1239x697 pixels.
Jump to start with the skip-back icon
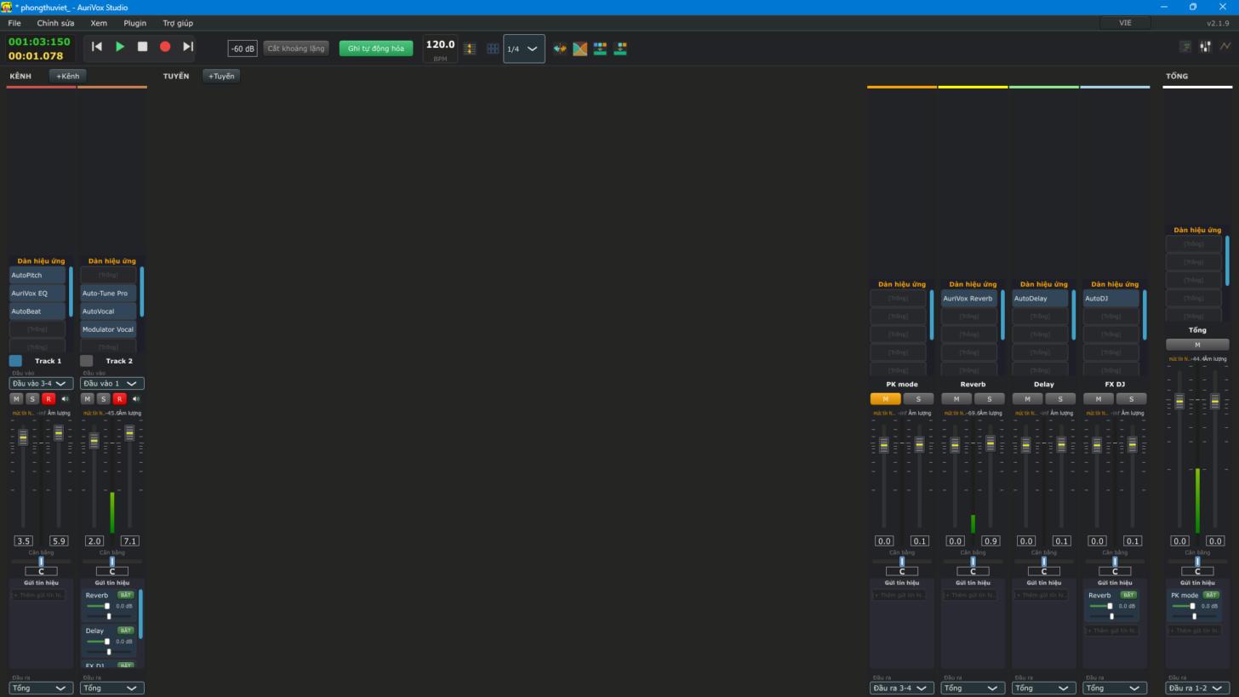point(97,47)
